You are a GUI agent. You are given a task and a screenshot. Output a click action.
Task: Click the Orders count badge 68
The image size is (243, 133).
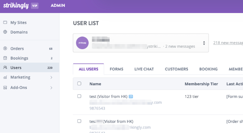(51, 49)
